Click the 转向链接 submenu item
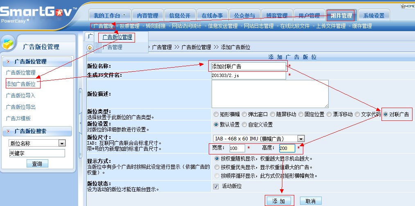 pyautogui.click(x=156, y=26)
